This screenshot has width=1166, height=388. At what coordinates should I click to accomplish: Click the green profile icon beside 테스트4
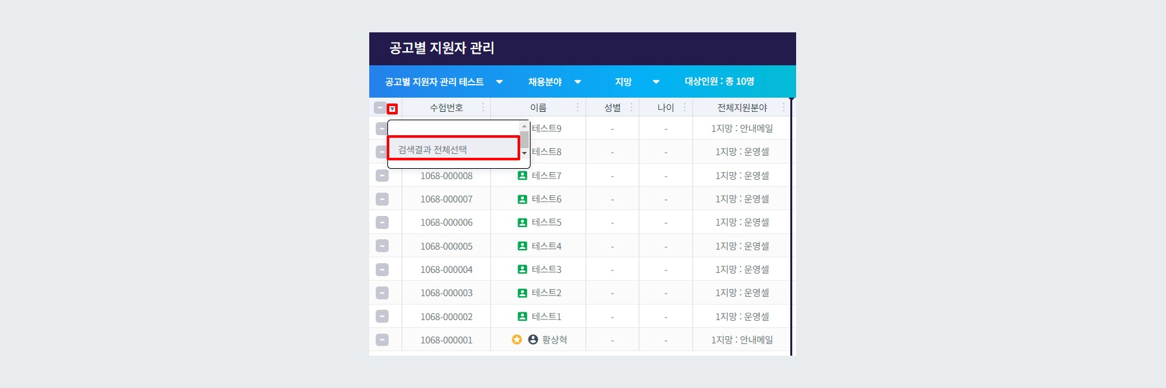pos(522,246)
